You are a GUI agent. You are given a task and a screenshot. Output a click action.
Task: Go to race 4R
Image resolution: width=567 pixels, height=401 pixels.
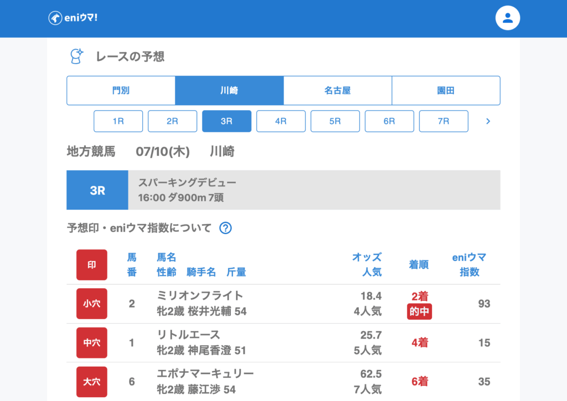[x=281, y=121]
